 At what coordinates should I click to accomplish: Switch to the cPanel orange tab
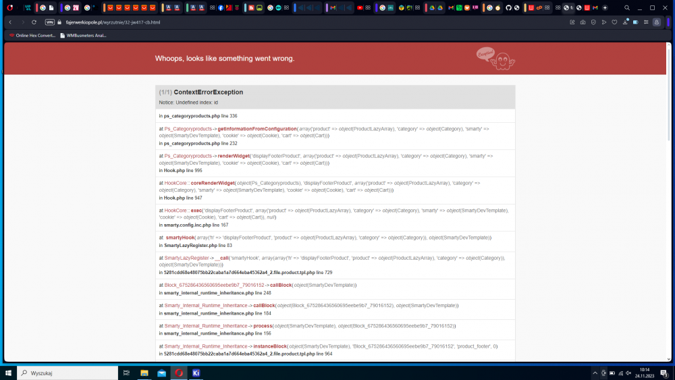(x=539, y=7)
